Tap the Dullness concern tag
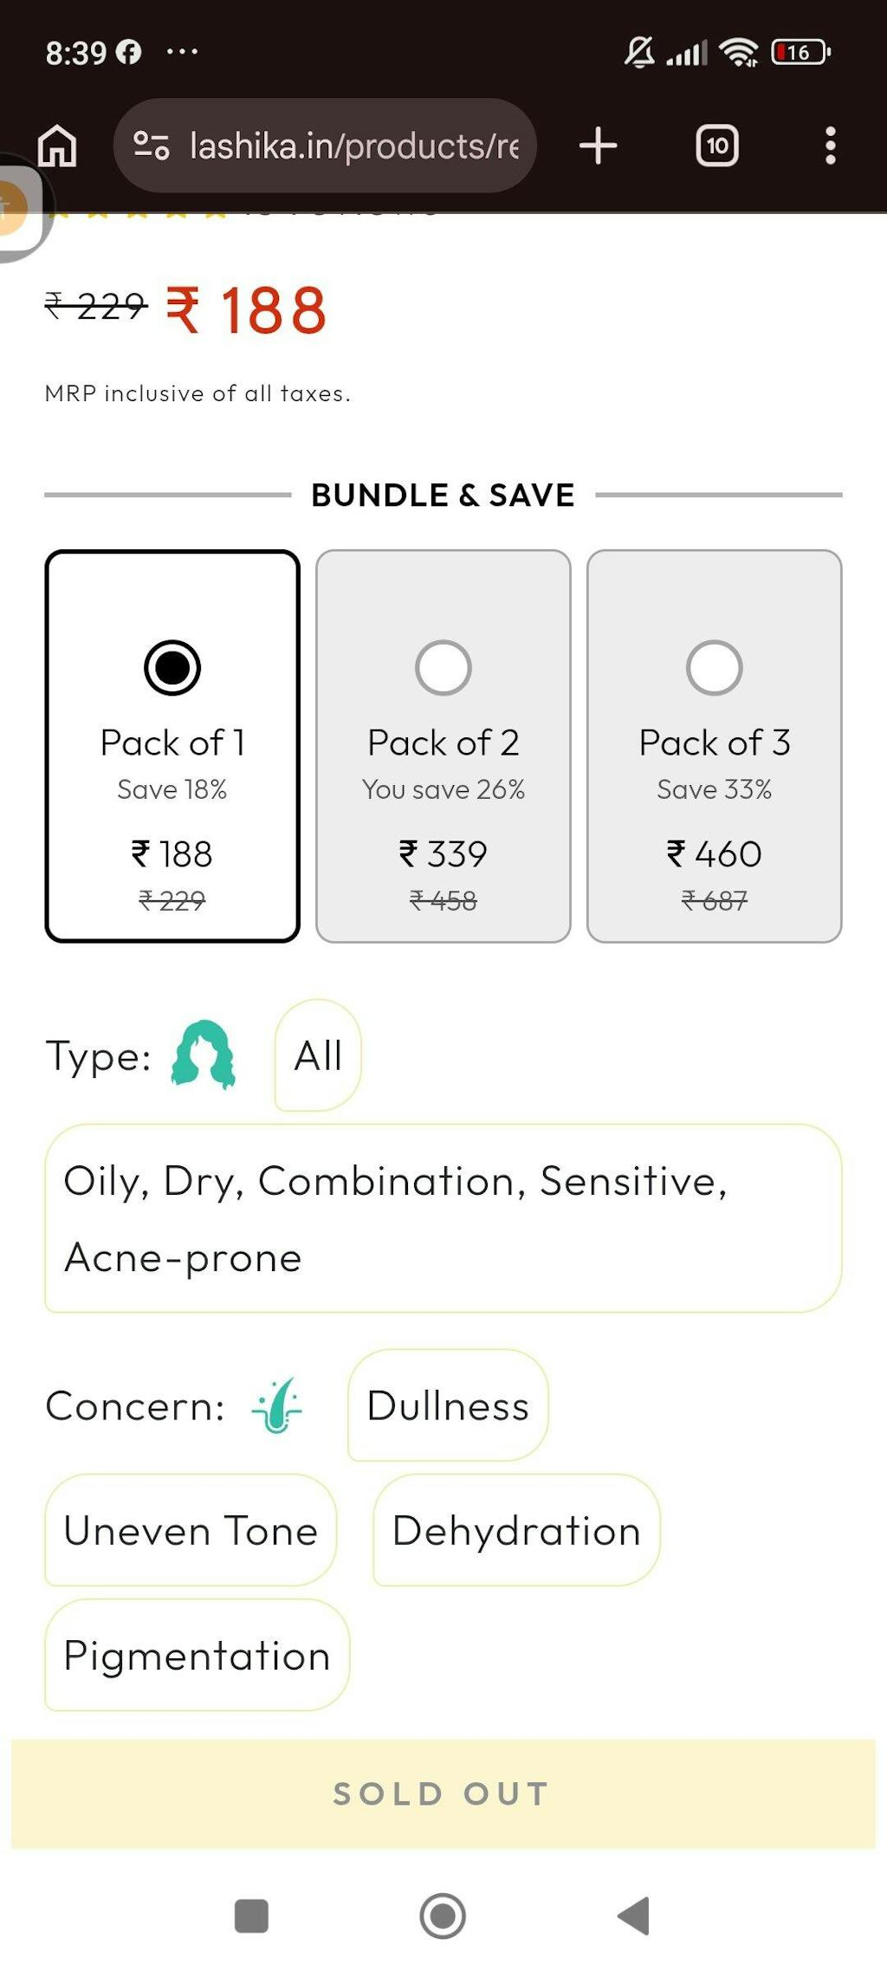The image size is (887, 1972). [x=448, y=1405]
